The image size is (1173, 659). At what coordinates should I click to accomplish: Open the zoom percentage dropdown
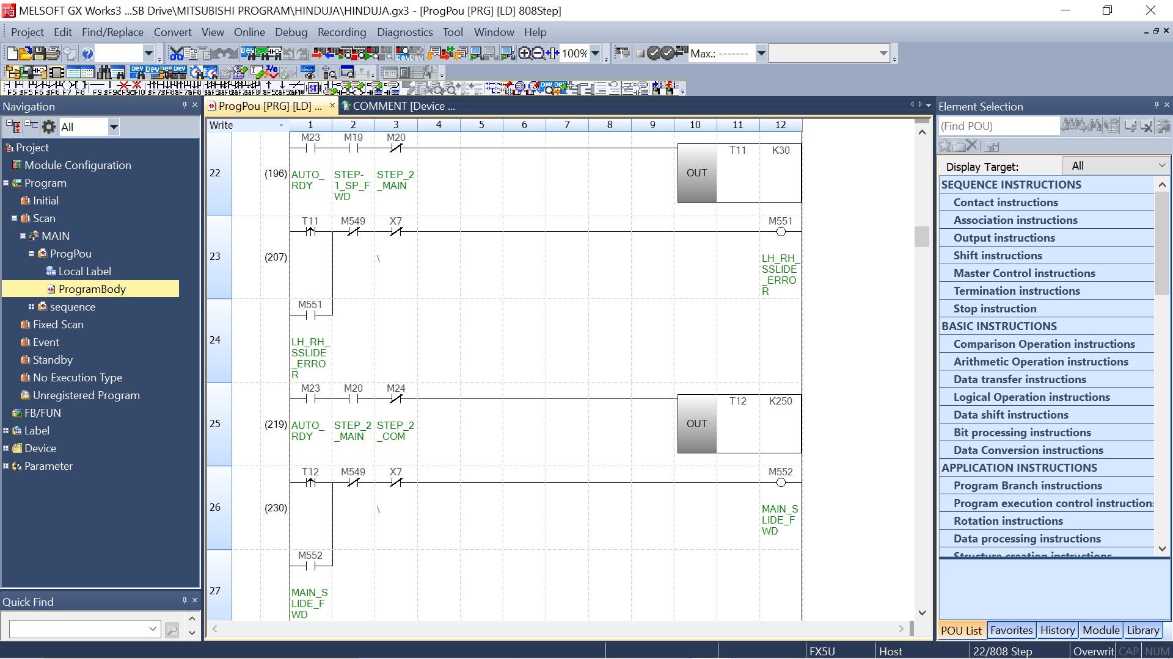(596, 54)
